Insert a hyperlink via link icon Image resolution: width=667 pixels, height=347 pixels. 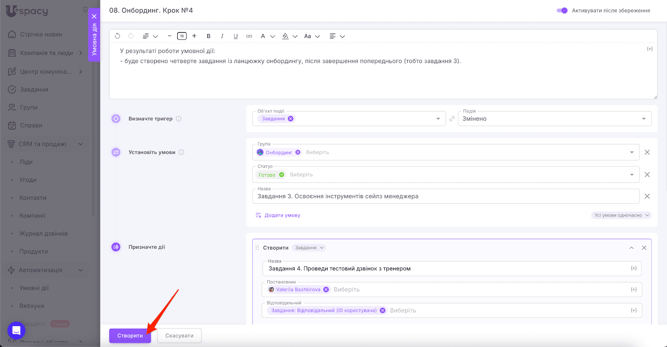[249, 36]
